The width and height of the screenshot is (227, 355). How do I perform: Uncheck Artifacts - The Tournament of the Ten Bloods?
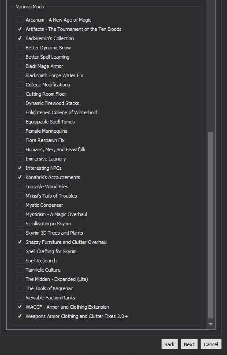(x=20, y=29)
